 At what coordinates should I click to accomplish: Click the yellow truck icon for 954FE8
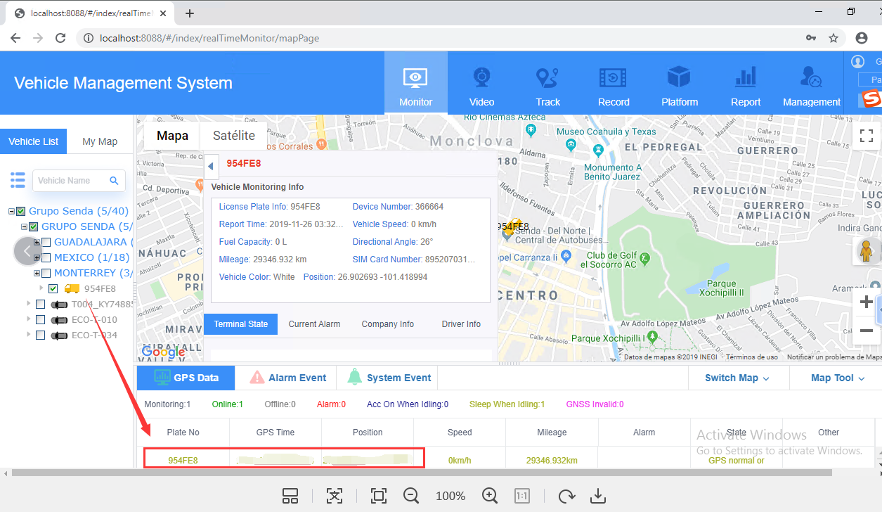point(72,288)
